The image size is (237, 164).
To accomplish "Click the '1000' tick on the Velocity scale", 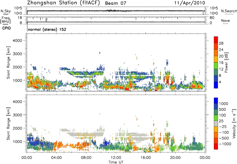I will 224,104.
